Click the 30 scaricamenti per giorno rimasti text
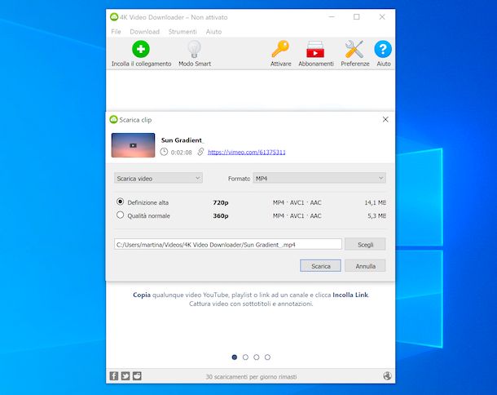 coord(251,376)
